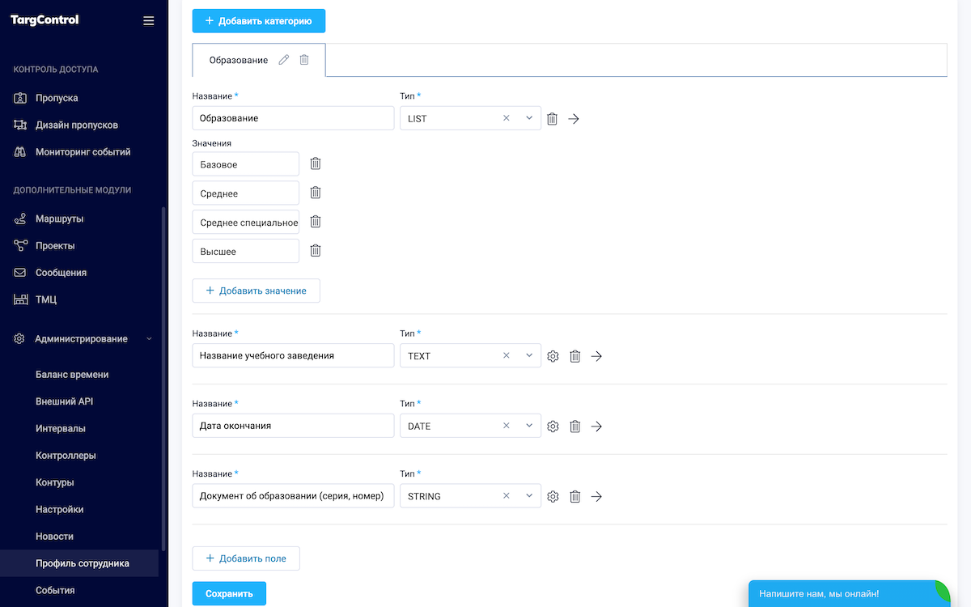Click the Сохранить button
Screen dimensions: 971x607
[229, 593]
